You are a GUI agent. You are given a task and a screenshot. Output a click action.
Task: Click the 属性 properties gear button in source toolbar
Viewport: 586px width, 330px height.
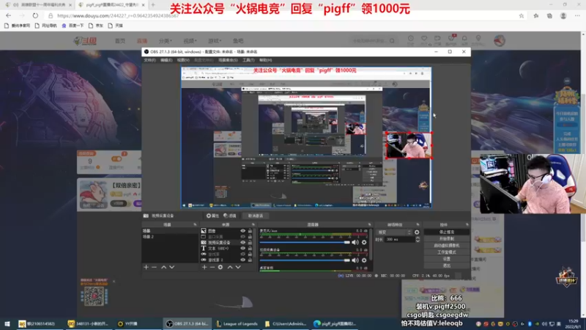click(x=212, y=216)
